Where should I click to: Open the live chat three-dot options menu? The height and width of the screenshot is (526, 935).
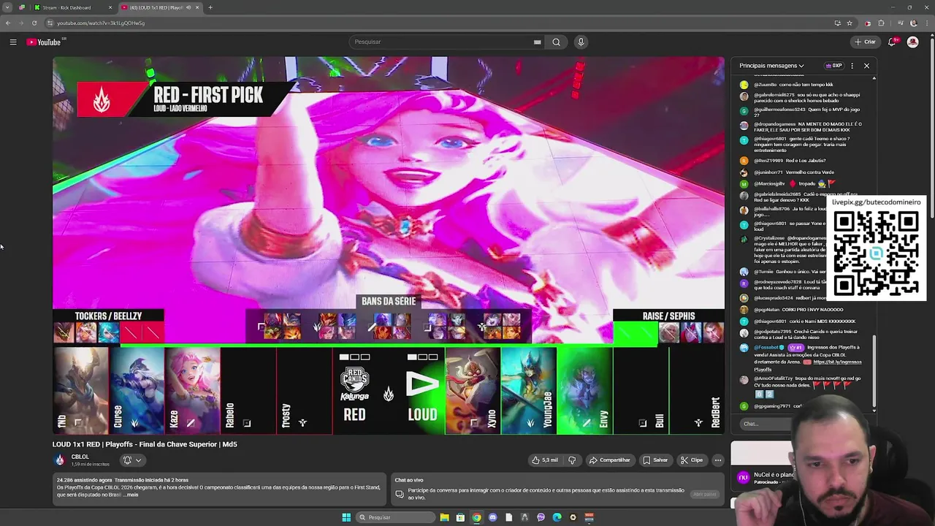pyautogui.click(x=852, y=66)
